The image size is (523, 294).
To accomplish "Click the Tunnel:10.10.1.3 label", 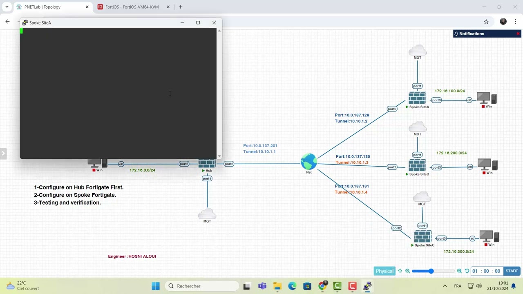I will point(352,163).
